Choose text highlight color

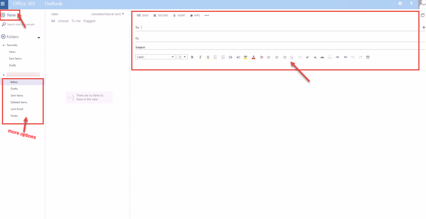tap(246, 57)
